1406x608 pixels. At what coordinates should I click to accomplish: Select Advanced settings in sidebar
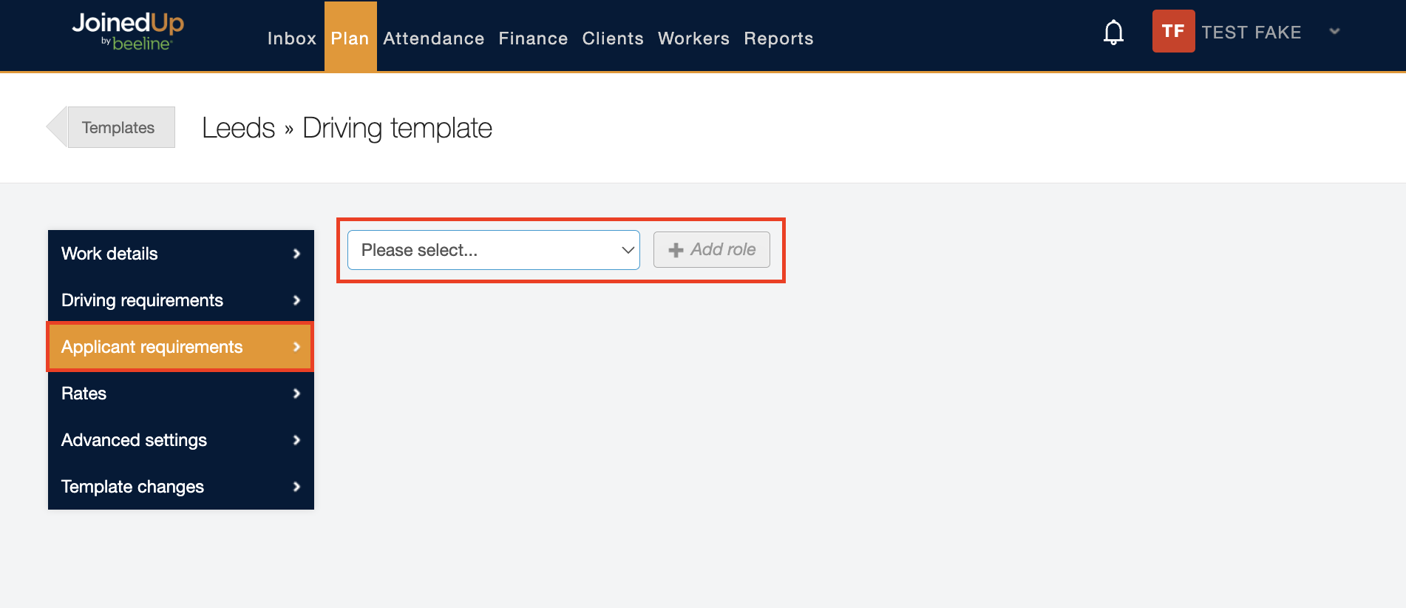tap(134, 440)
